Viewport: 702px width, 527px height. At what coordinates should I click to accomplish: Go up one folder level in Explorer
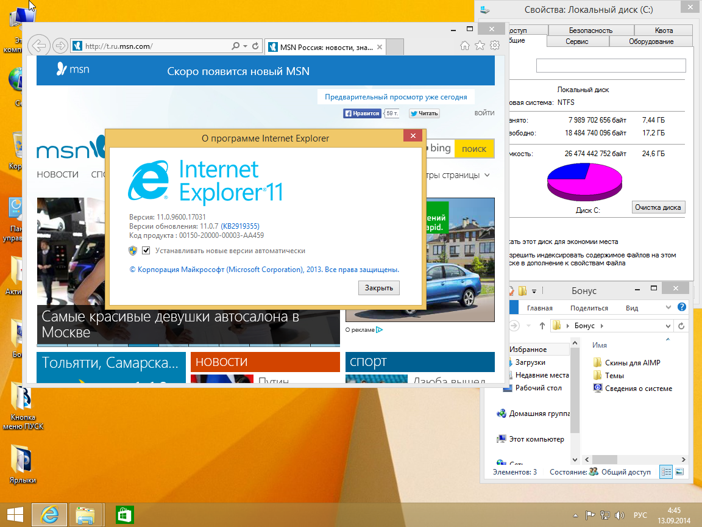[542, 326]
